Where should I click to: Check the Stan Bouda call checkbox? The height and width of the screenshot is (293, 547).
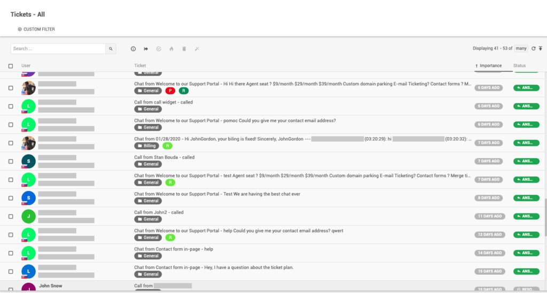tap(11, 161)
